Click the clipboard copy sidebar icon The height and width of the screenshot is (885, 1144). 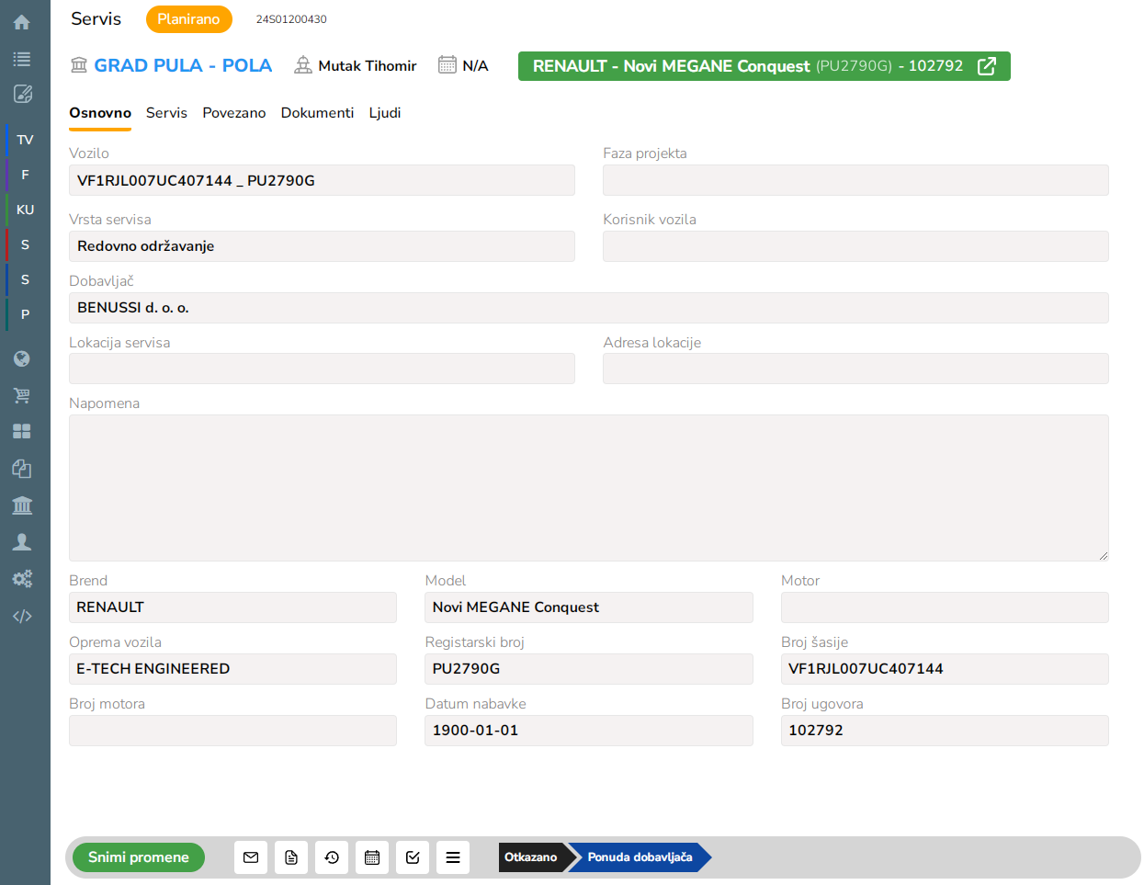(x=22, y=469)
